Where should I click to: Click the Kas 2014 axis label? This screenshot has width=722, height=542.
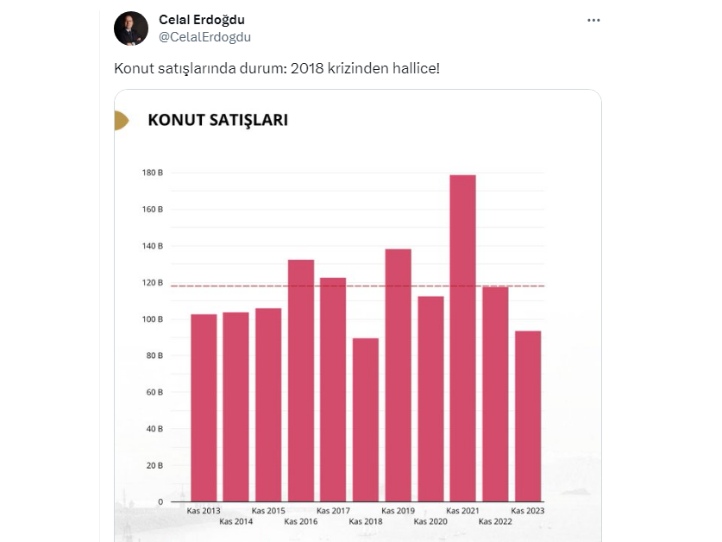(x=236, y=521)
